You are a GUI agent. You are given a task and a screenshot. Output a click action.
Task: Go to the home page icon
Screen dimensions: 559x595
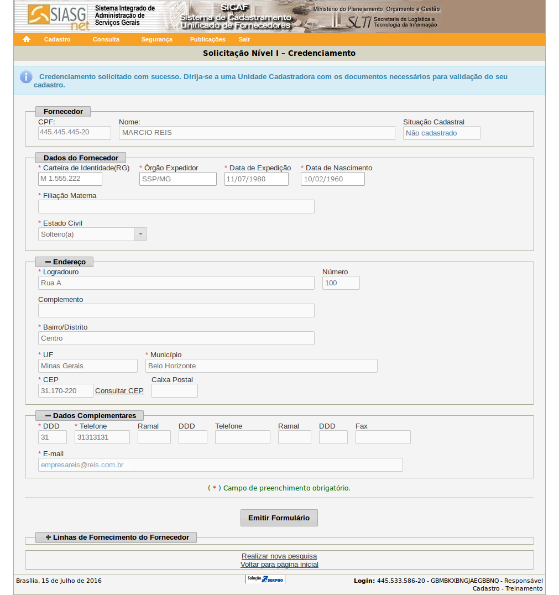click(26, 39)
